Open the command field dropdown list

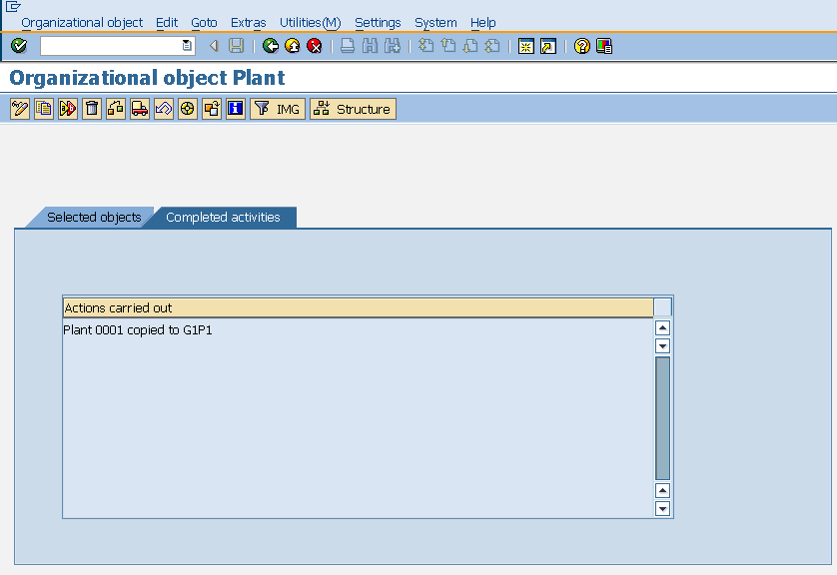[186, 45]
